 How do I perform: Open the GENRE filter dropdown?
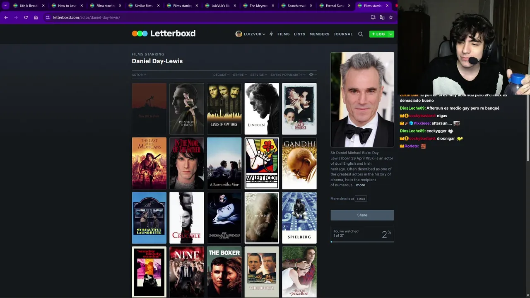coord(240,75)
